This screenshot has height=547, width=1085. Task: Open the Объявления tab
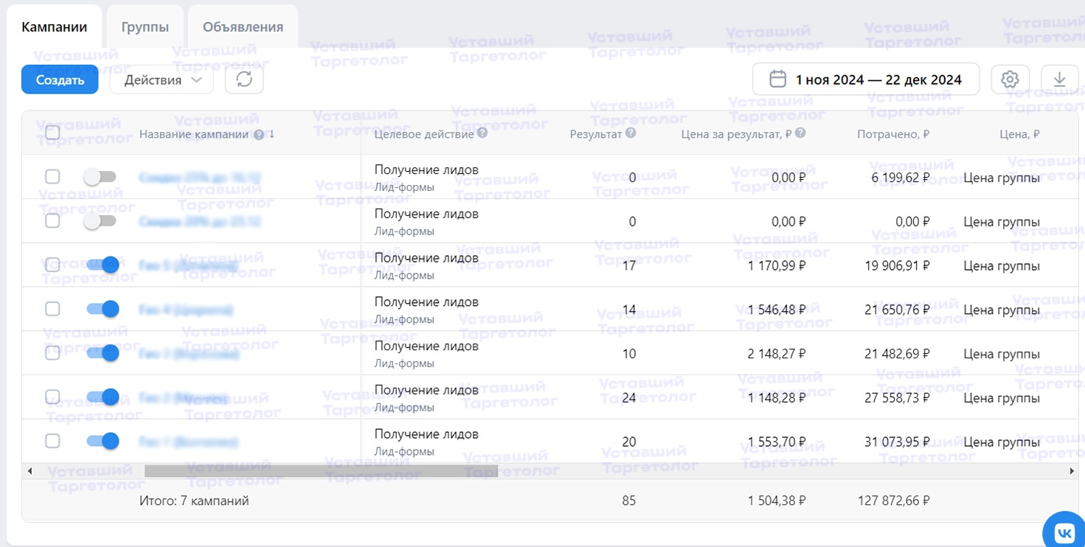(243, 27)
